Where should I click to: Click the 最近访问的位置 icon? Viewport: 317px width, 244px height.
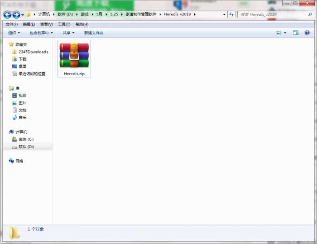14,74
